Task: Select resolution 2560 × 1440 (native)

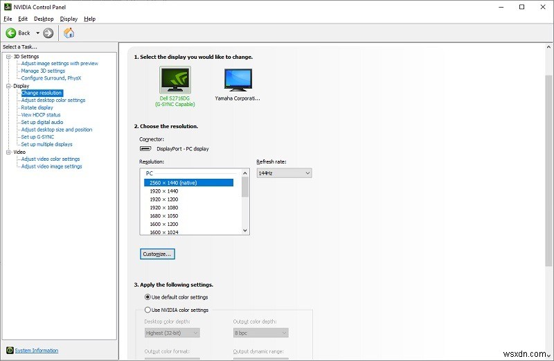Action: coord(188,183)
